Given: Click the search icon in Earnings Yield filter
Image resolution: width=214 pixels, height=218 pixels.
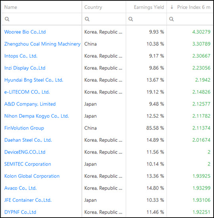Looking at the screenshot, I should tap(130, 19).
